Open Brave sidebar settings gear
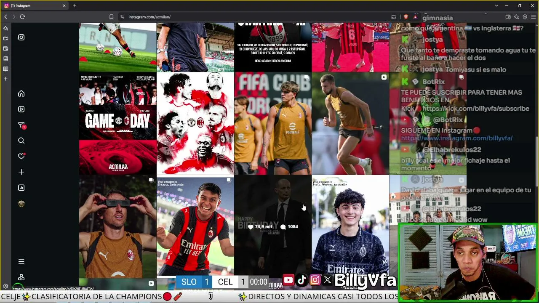Viewport: 539px width, 303px height. [5, 286]
